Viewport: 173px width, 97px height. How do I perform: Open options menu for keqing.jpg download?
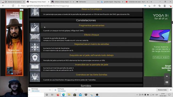[76, 90]
